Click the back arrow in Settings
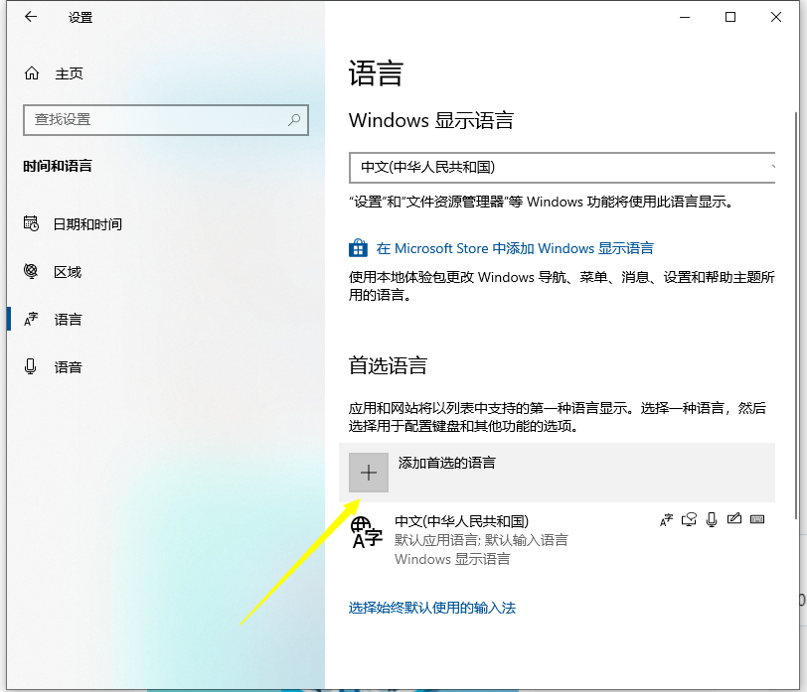The width and height of the screenshot is (807, 692). pyautogui.click(x=30, y=17)
